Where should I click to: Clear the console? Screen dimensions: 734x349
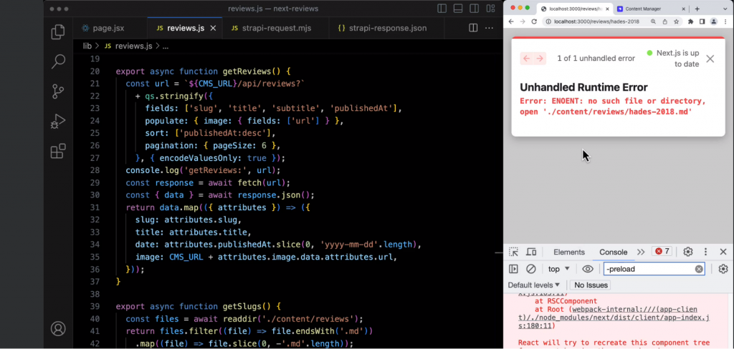(x=531, y=269)
